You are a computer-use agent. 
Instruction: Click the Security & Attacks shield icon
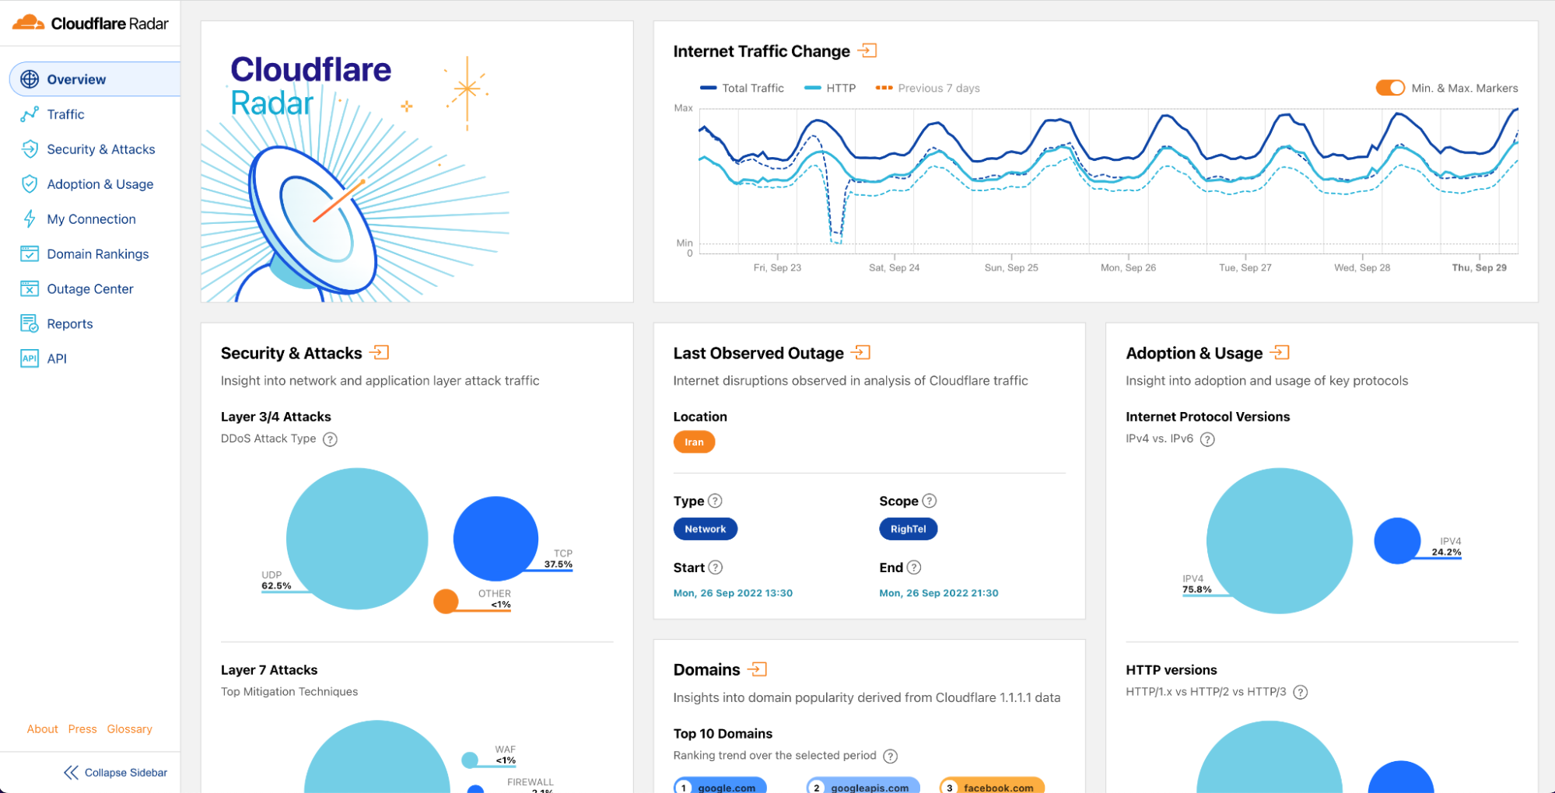tap(30, 149)
